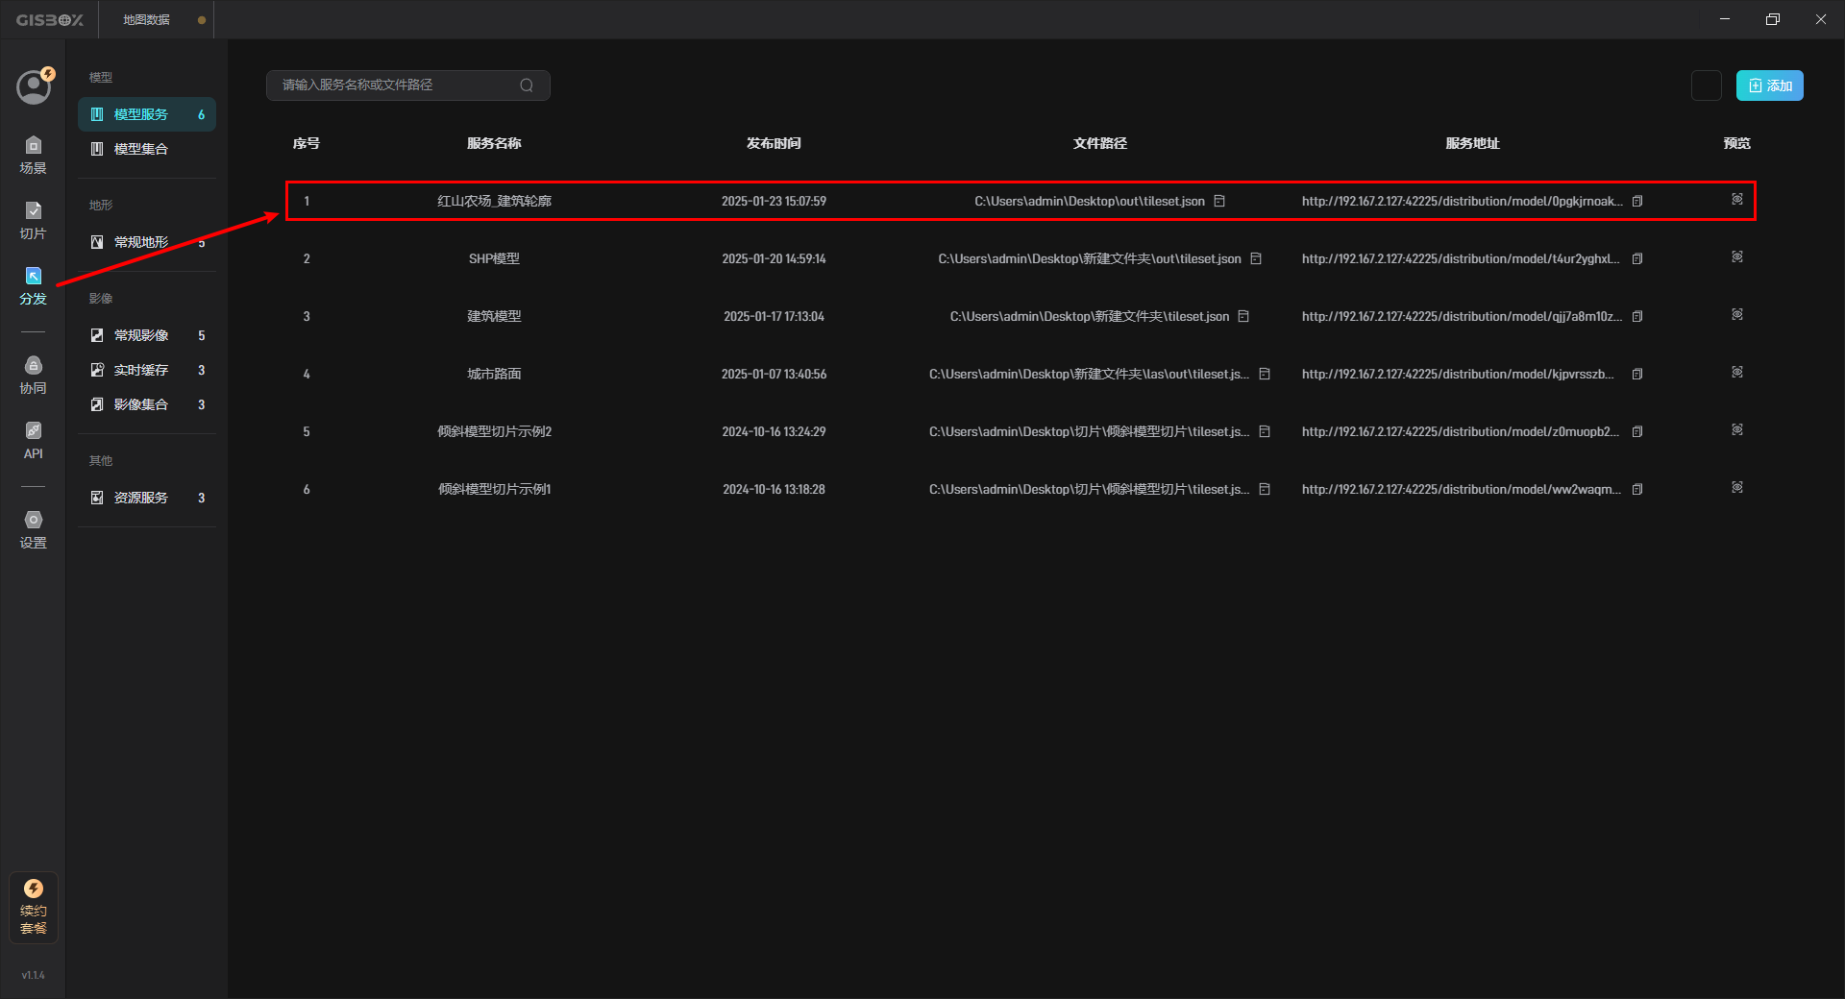Copy service address of 倾斜模型切片示例2
Image resolution: width=1845 pixels, height=999 pixels.
(1637, 431)
